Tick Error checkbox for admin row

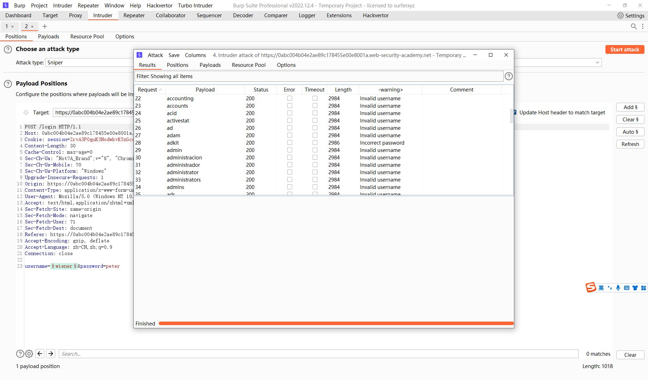[x=290, y=150]
